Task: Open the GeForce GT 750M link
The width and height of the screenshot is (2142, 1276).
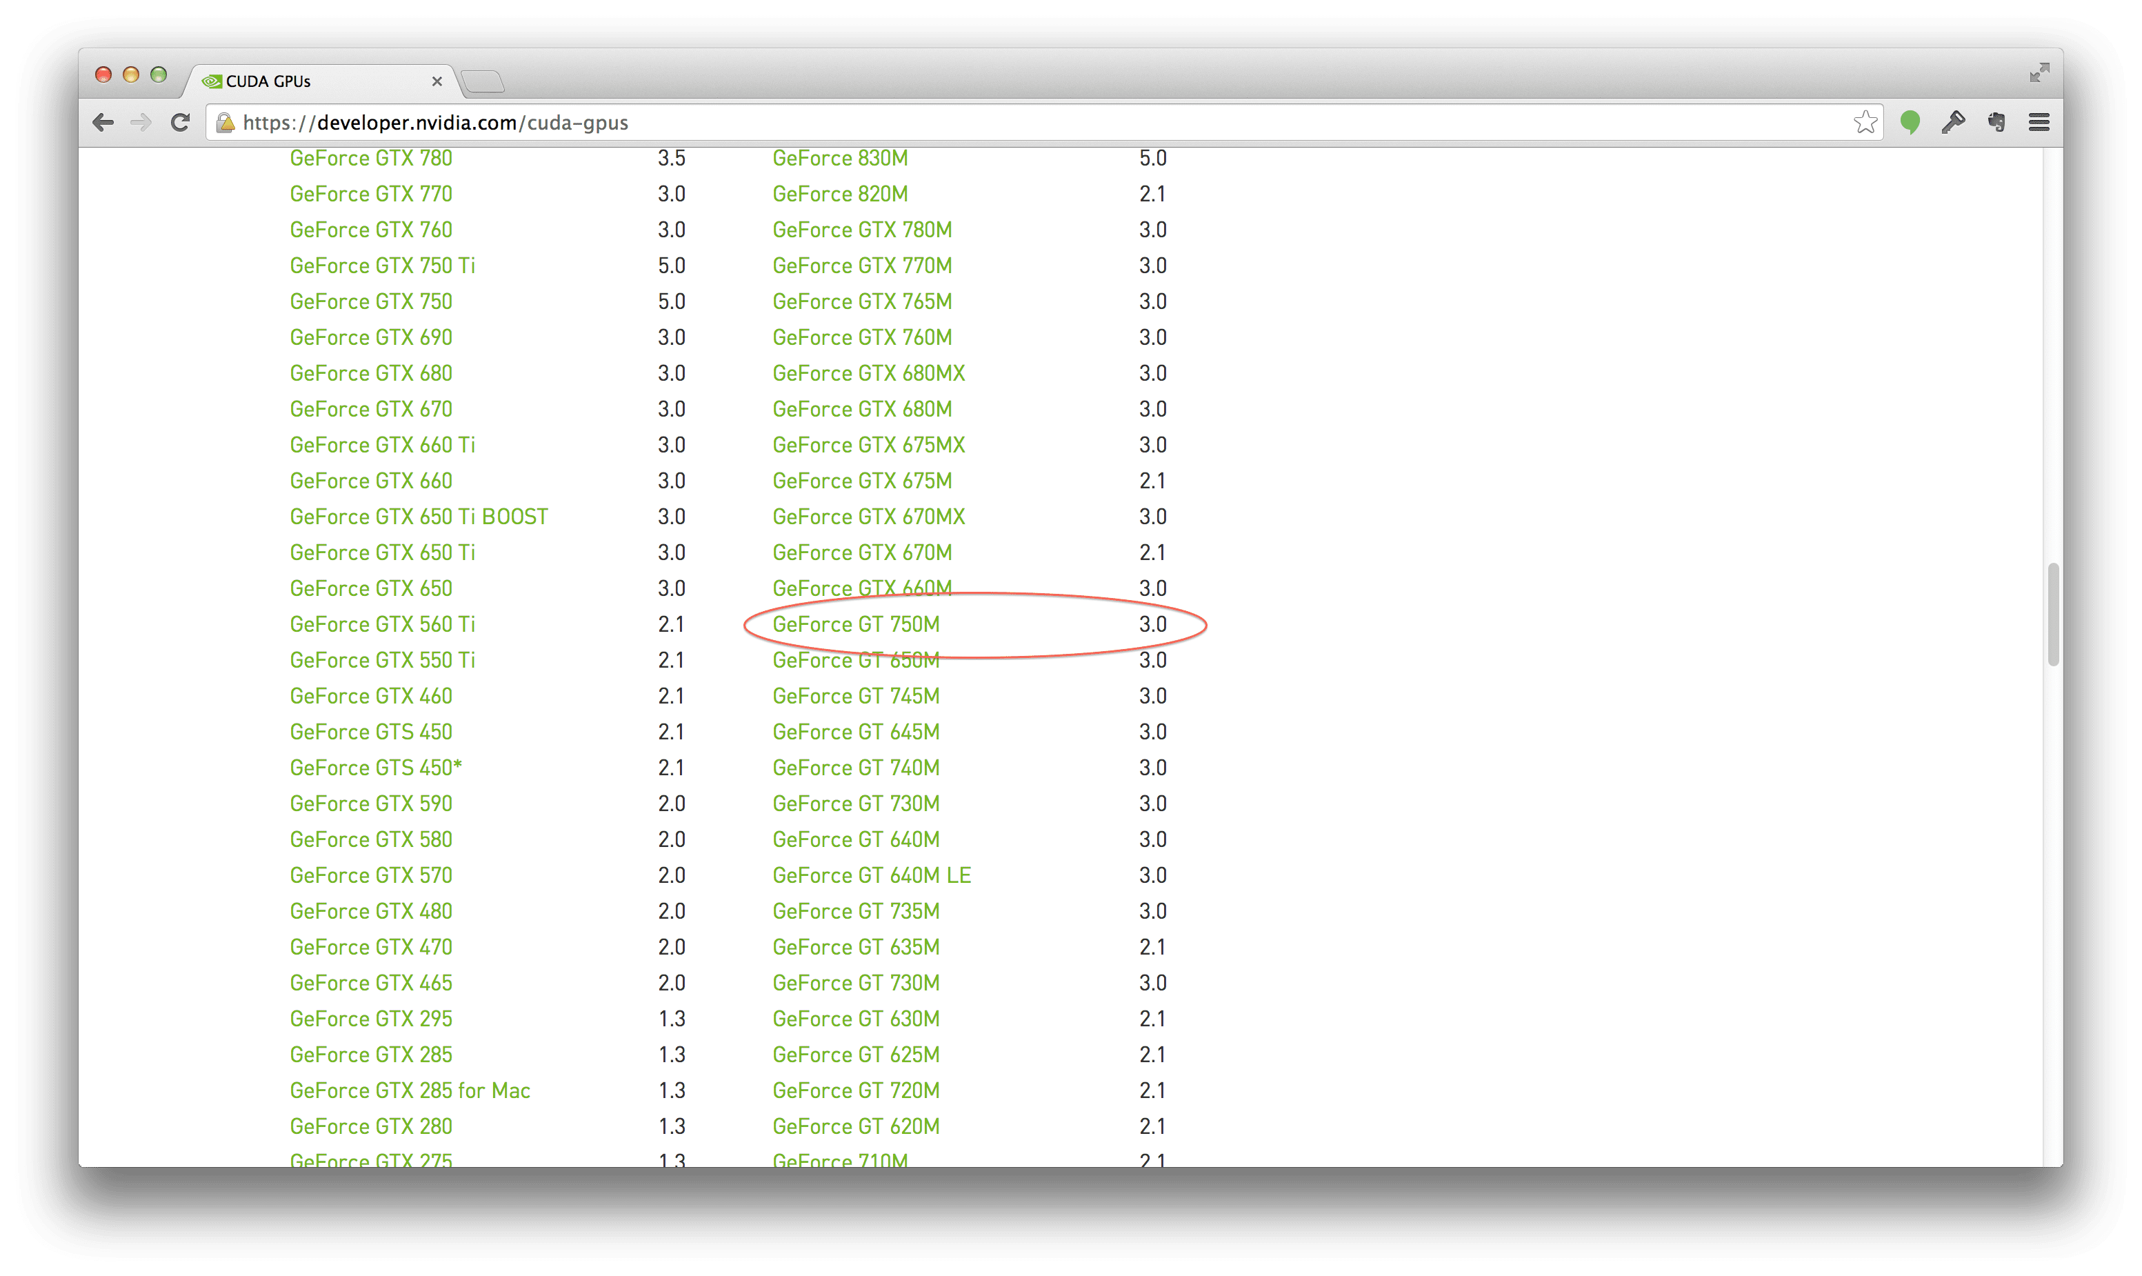Action: click(x=855, y=624)
